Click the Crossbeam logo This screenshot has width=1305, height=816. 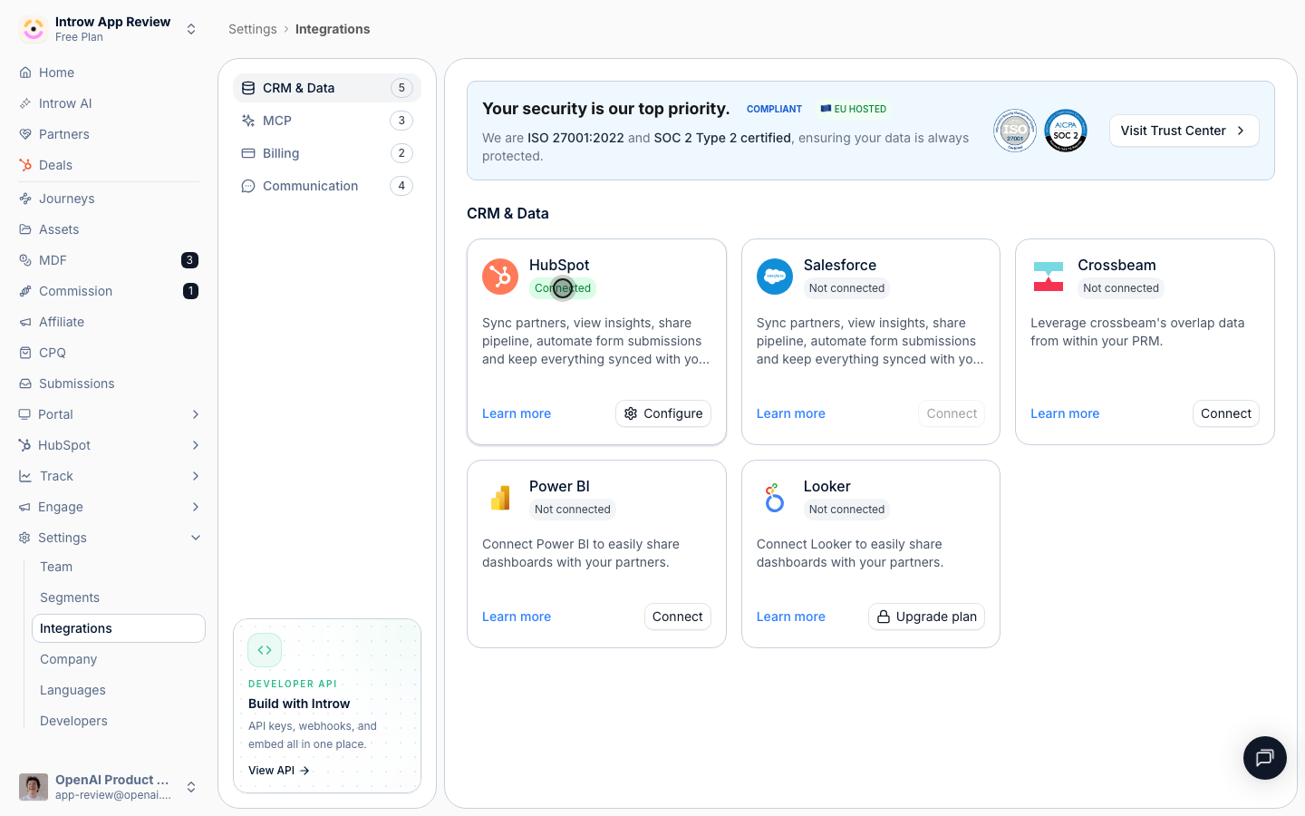pyautogui.click(x=1049, y=277)
